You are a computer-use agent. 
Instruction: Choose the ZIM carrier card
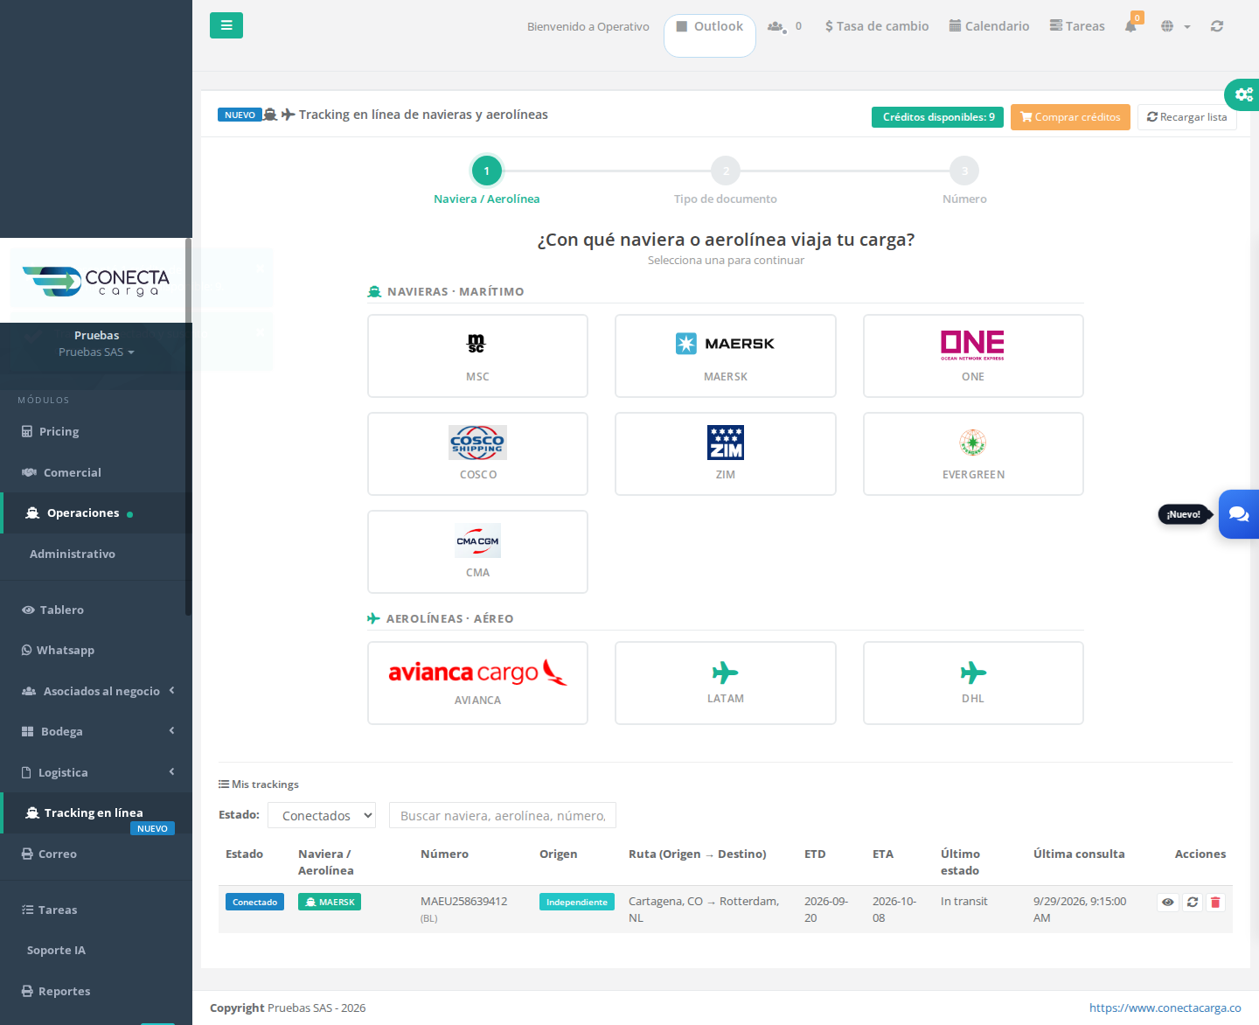coord(726,454)
